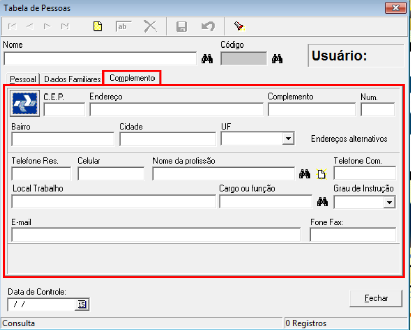Click the Correios CEP lookup icon
The width and height of the screenshot is (411, 330).
click(25, 103)
